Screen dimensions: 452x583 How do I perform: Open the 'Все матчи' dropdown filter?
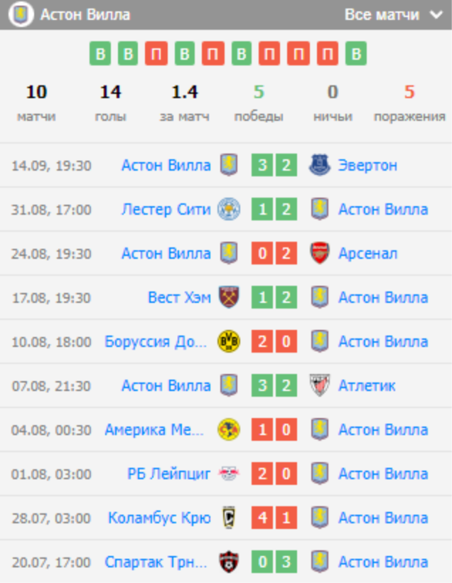tap(392, 15)
